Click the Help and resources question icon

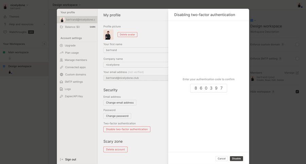[5, 24]
